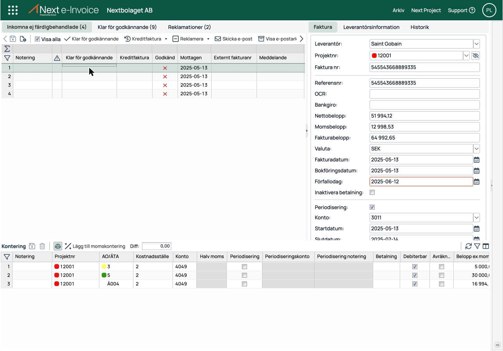Click the balance scale icon in Kontering
The height and width of the screenshot is (351, 503).
(x=58, y=246)
